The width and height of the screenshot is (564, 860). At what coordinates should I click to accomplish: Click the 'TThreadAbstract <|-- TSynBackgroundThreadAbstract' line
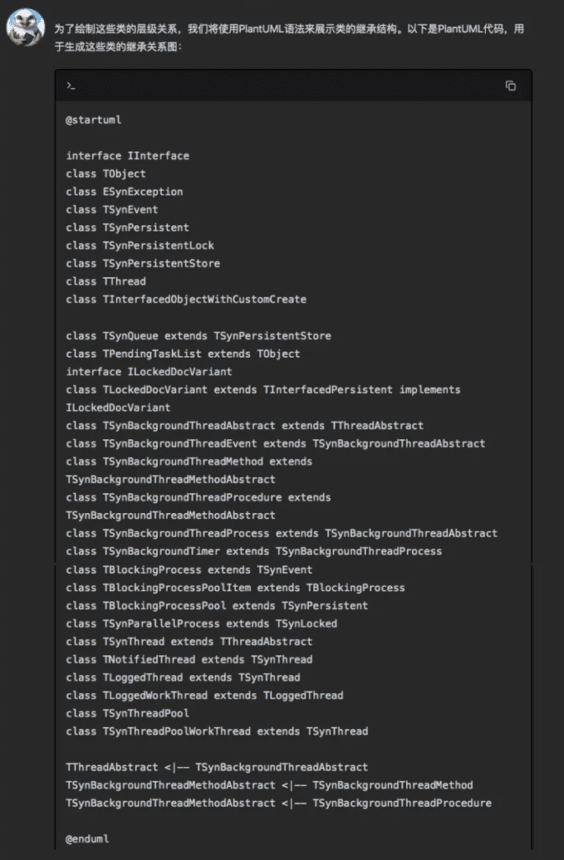tap(217, 767)
